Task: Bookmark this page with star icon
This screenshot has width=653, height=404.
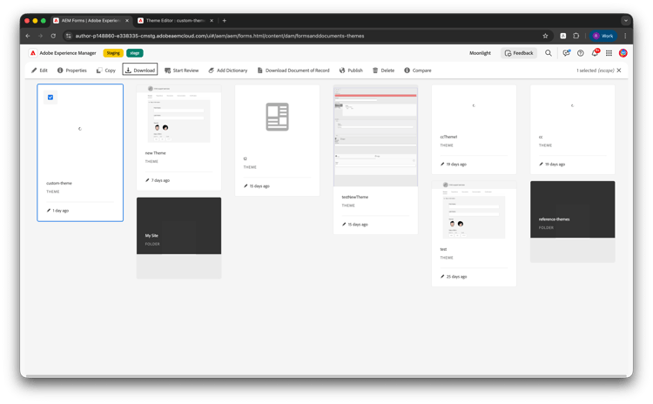Action: pos(545,36)
